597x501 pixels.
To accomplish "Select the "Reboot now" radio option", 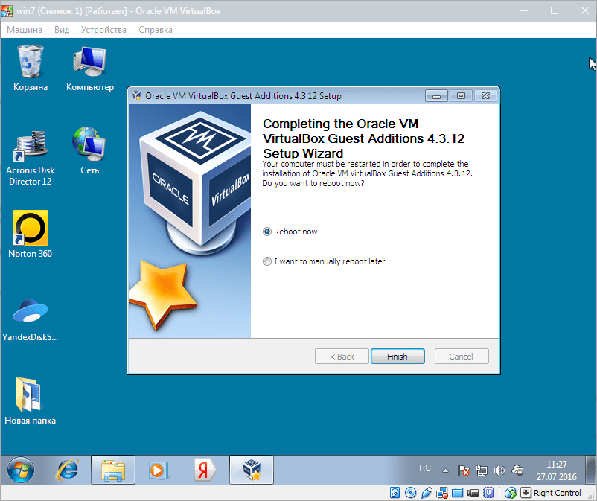I will point(267,232).
